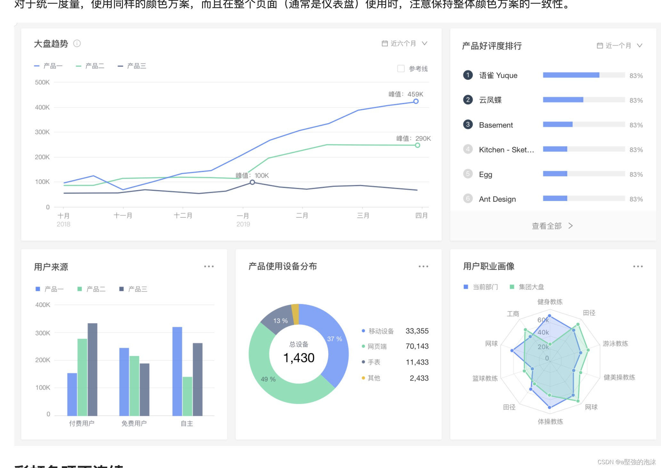Open 产品使用设备分布 card more-options ellipsis
This screenshot has width=661, height=468.
pos(423,266)
